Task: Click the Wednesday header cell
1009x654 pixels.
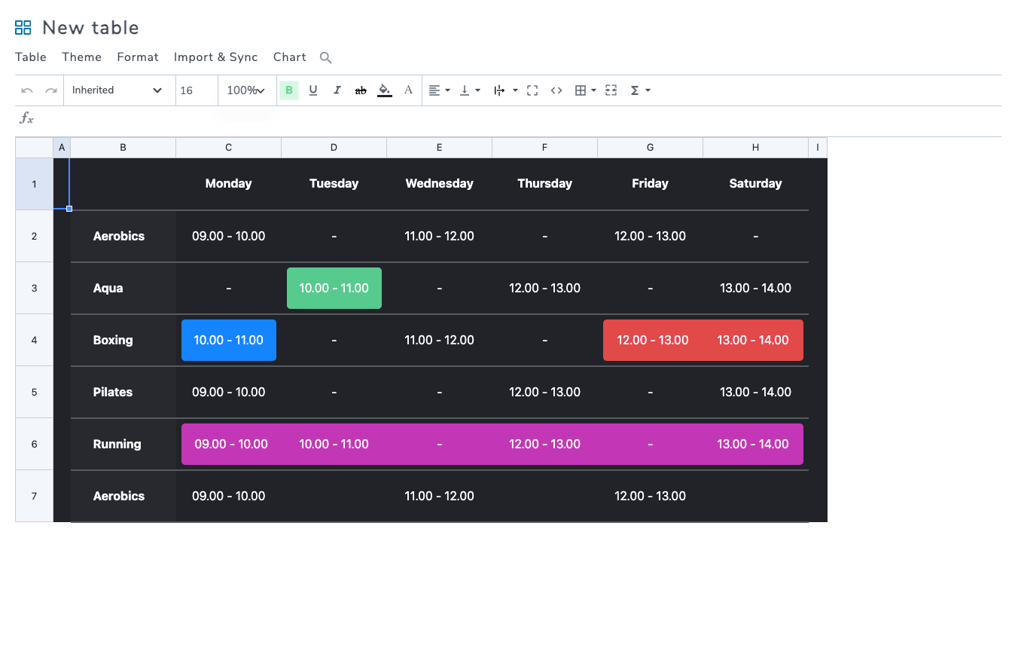Action: [x=439, y=184]
